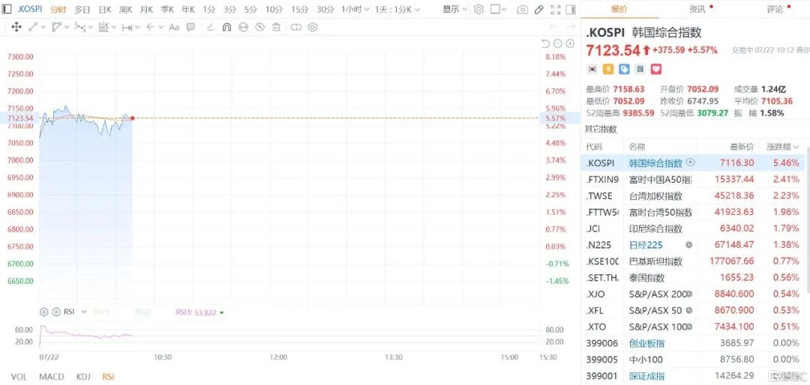The width and height of the screenshot is (810, 385).
Task: Zoom in chart with plus circle icon
Action: (570, 43)
